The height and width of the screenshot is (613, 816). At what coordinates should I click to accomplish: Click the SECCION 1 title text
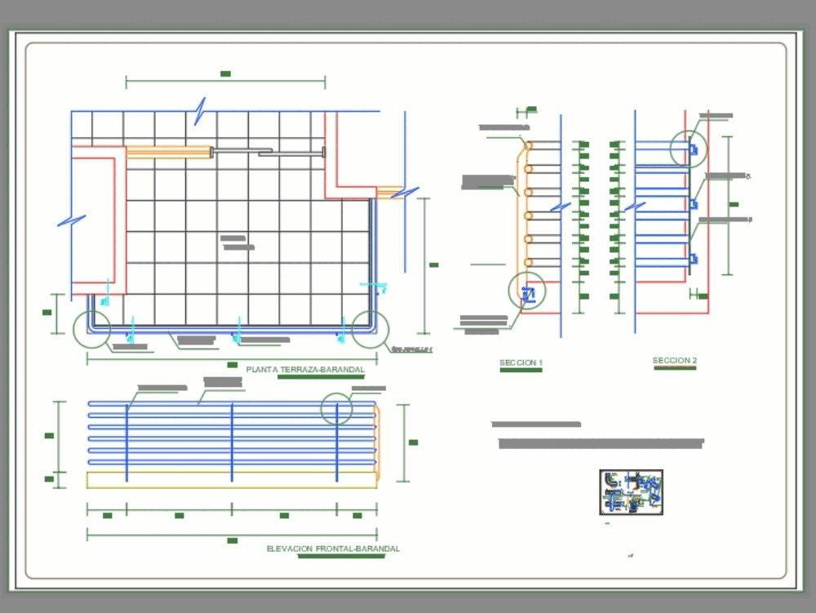521,362
